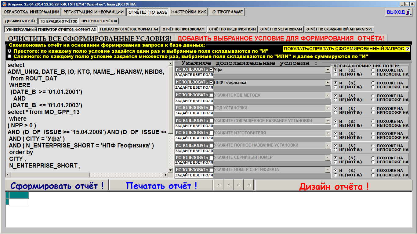The image size is (417, 234).
Task: Click the application icon in title bar
Action: [x=4, y=4]
